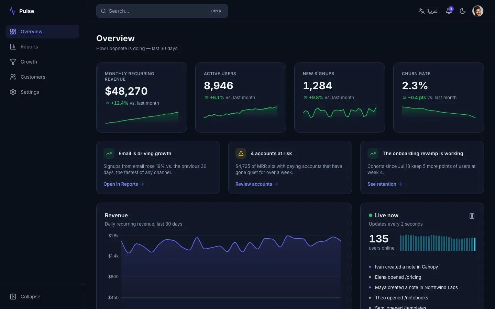
Task: Click 'Ivan created a note in Canopy'
Action: pyautogui.click(x=406, y=267)
